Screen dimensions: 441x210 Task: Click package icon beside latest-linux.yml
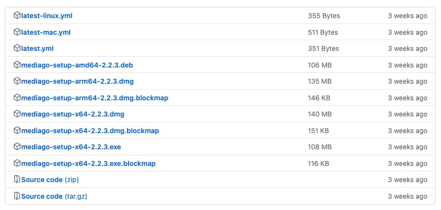pos(17,16)
